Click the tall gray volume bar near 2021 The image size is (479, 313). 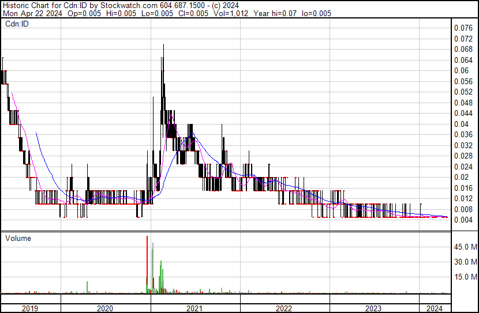153,268
